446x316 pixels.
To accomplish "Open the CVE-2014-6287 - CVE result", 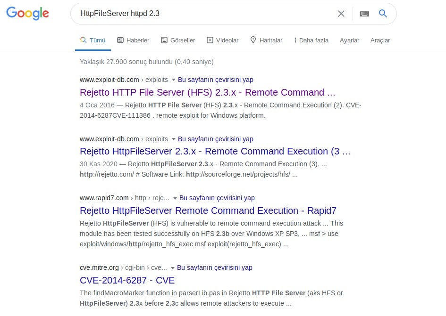I will click(127, 280).
